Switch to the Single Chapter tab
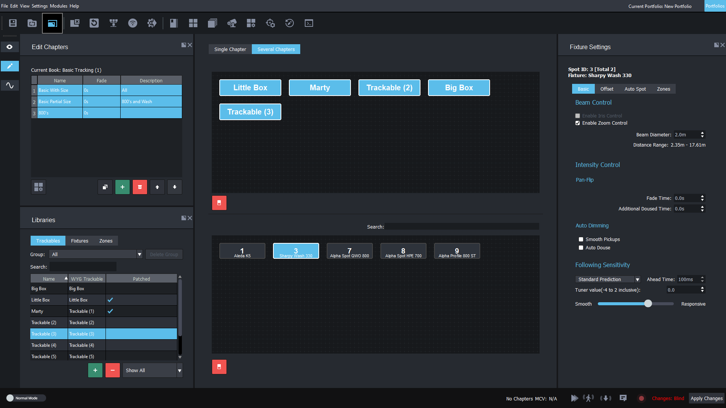The height and width of the screenshot is (408, 726). pos(230,49)
